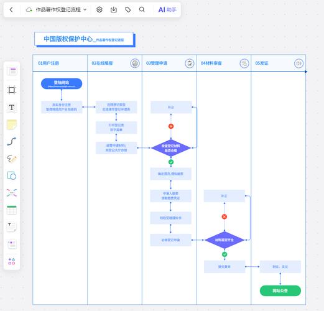
Task: Select the Text tool
Action: 12,107
